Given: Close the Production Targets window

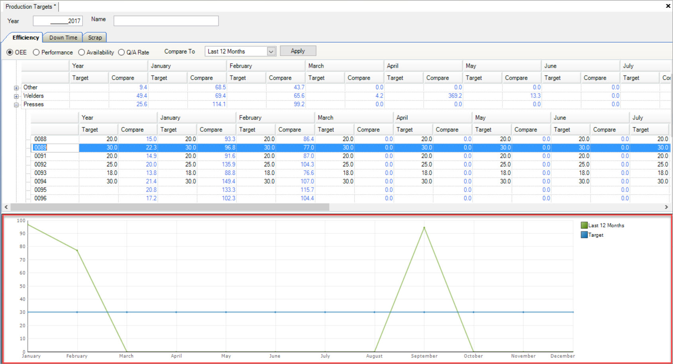Looking at the screenshot, I should 668,6.
